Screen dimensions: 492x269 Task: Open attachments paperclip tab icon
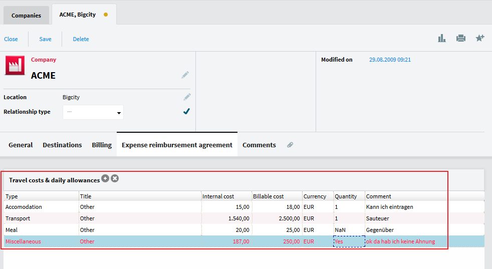(290, 145)
